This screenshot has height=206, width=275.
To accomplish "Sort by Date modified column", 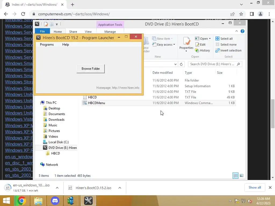I will (162, 72).
